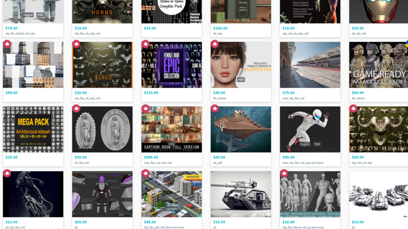
Task: Click red badge on Female Hair Epic Collection
Action: point(145,44)
